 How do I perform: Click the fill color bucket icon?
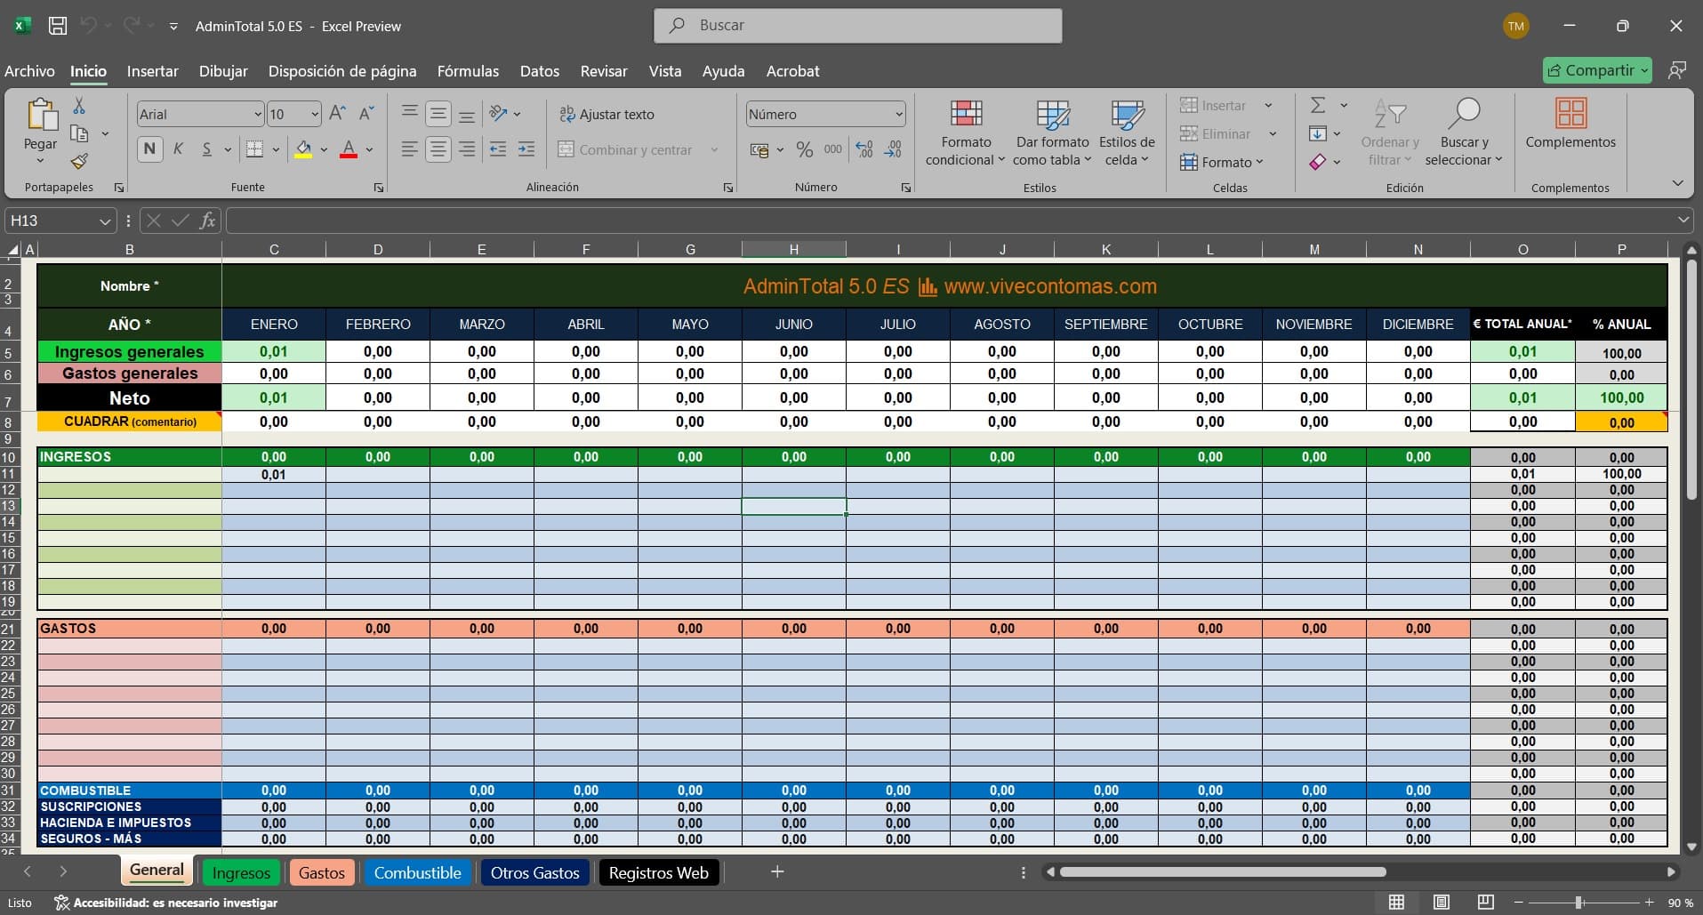303,149
